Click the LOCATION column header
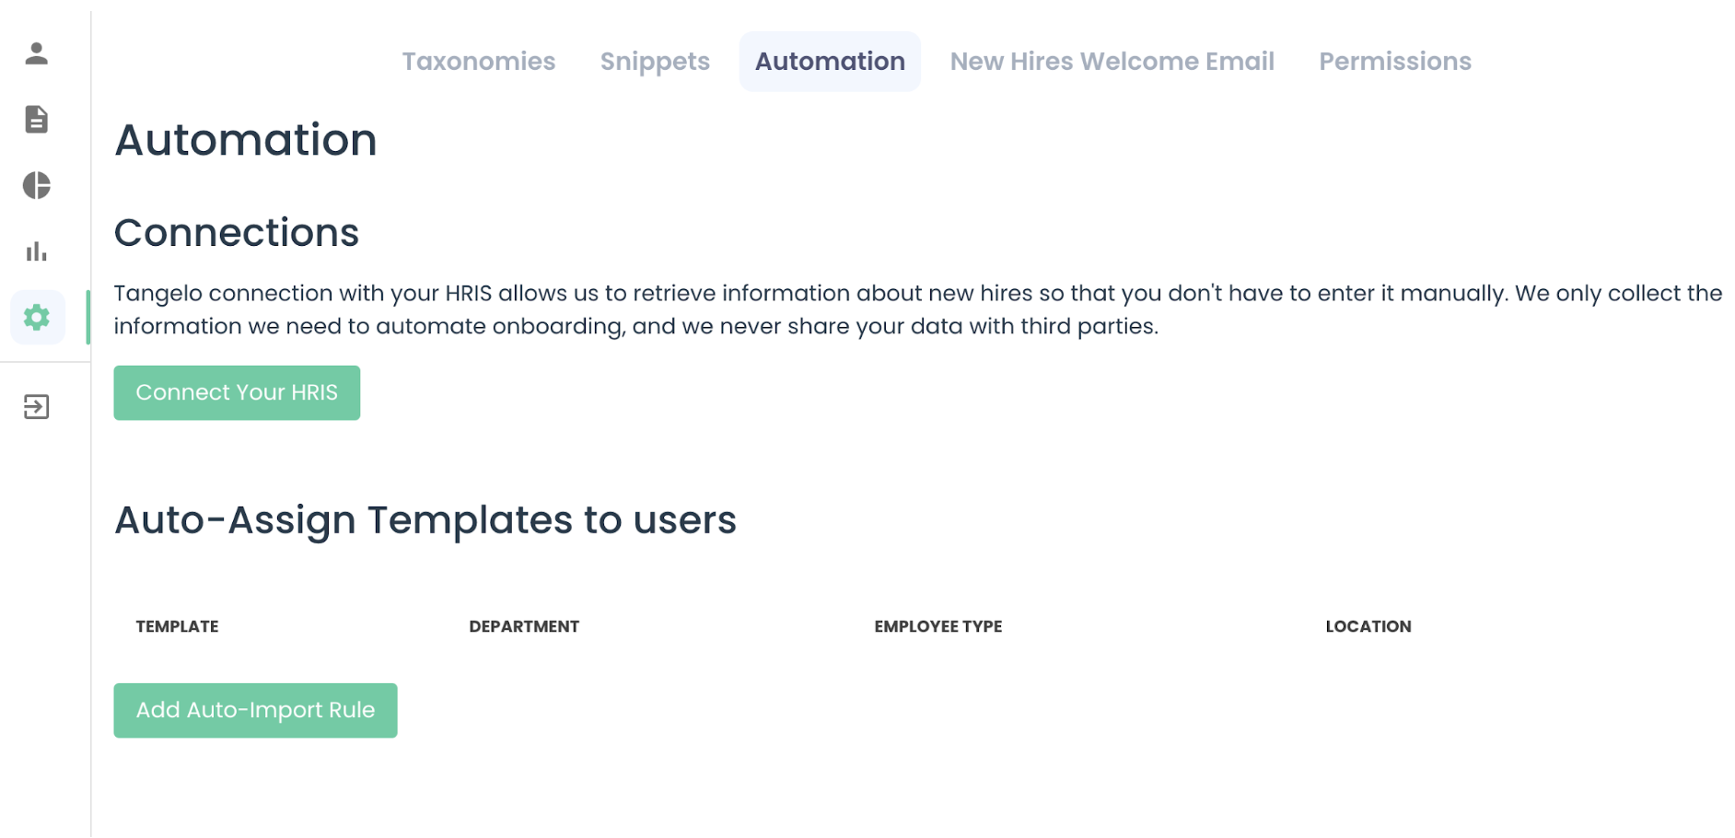1735x838 pixels. click(1368, 627)
